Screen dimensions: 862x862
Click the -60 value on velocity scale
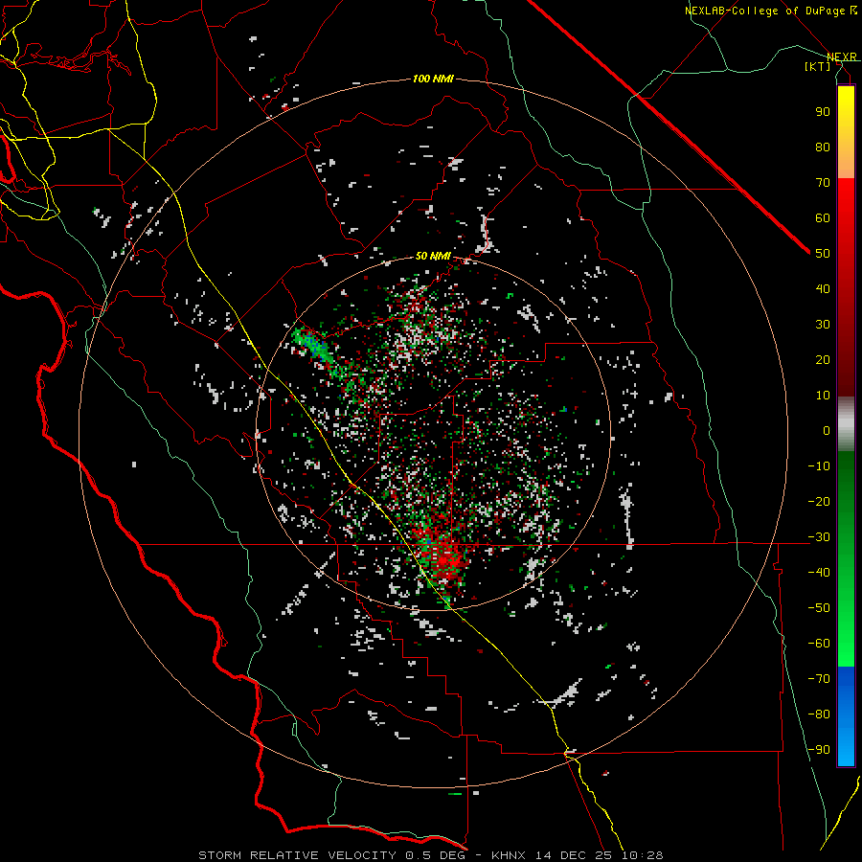click(x=819, y=644)
